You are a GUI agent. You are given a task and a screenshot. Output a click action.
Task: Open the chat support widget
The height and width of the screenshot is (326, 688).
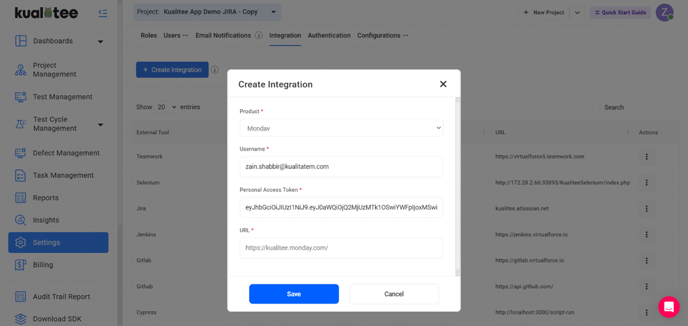[669, 307]
